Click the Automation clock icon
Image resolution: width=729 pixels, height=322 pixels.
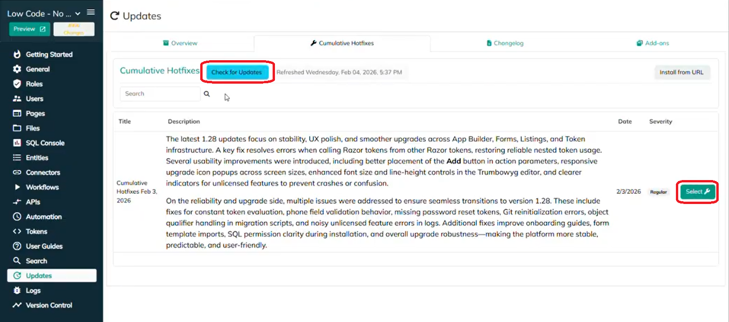(17, 217)
